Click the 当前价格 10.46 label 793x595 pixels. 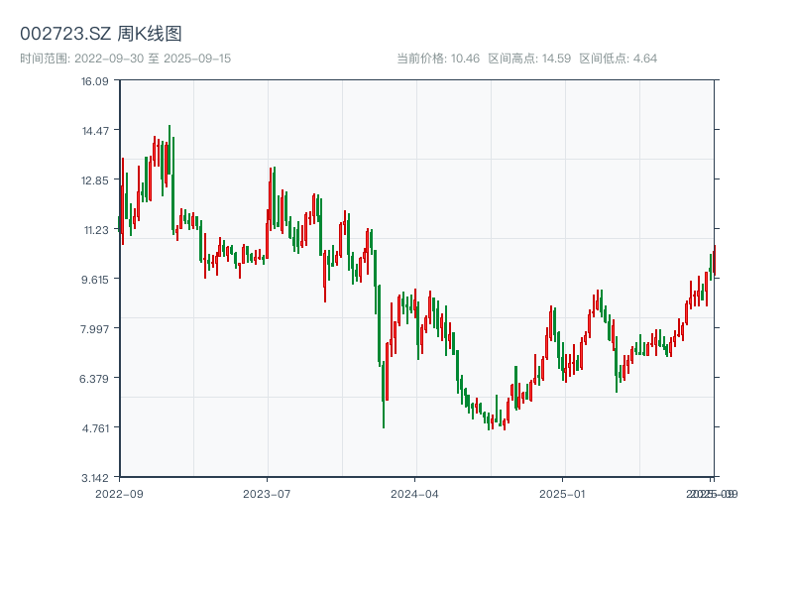point(438,59)
